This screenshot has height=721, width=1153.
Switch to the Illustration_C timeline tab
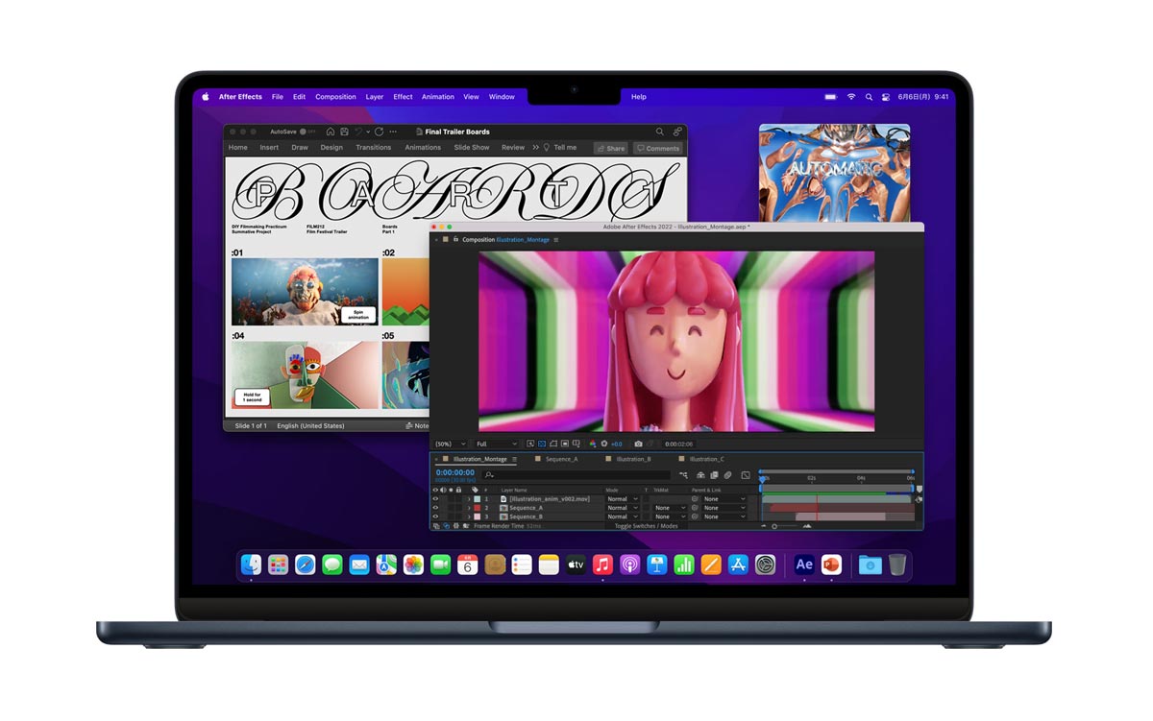[x=706, y=459]
